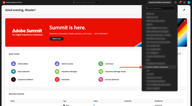Click the Status column header
This screenshot has height=106, width=192.
pos(96,101)
